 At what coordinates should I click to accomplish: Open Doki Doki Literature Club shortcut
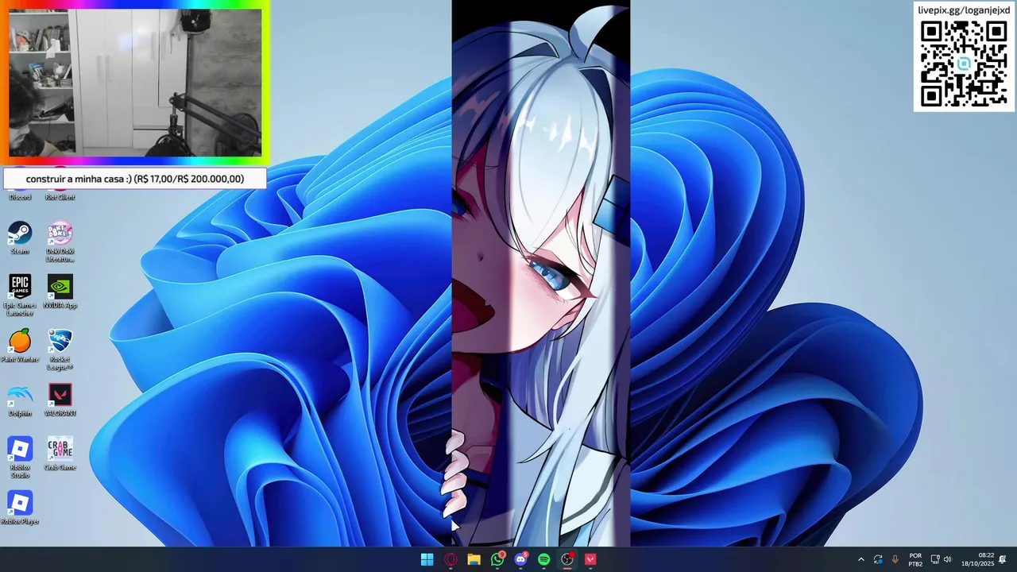click(x=60, y=242)
